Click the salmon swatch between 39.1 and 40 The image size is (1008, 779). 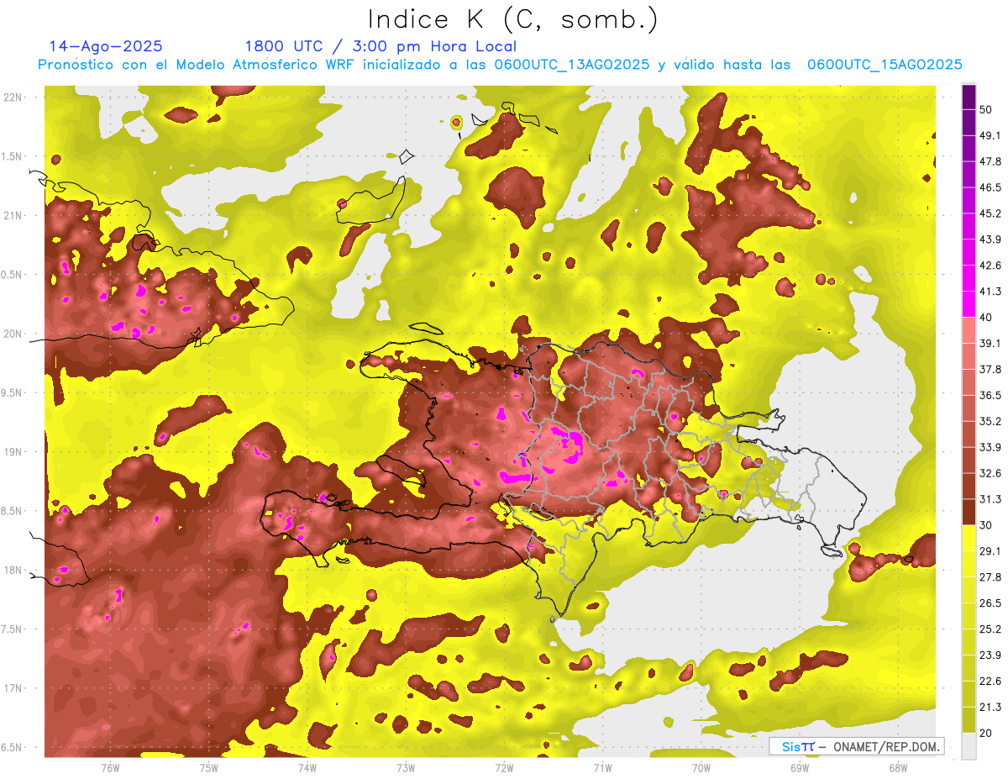969,330
